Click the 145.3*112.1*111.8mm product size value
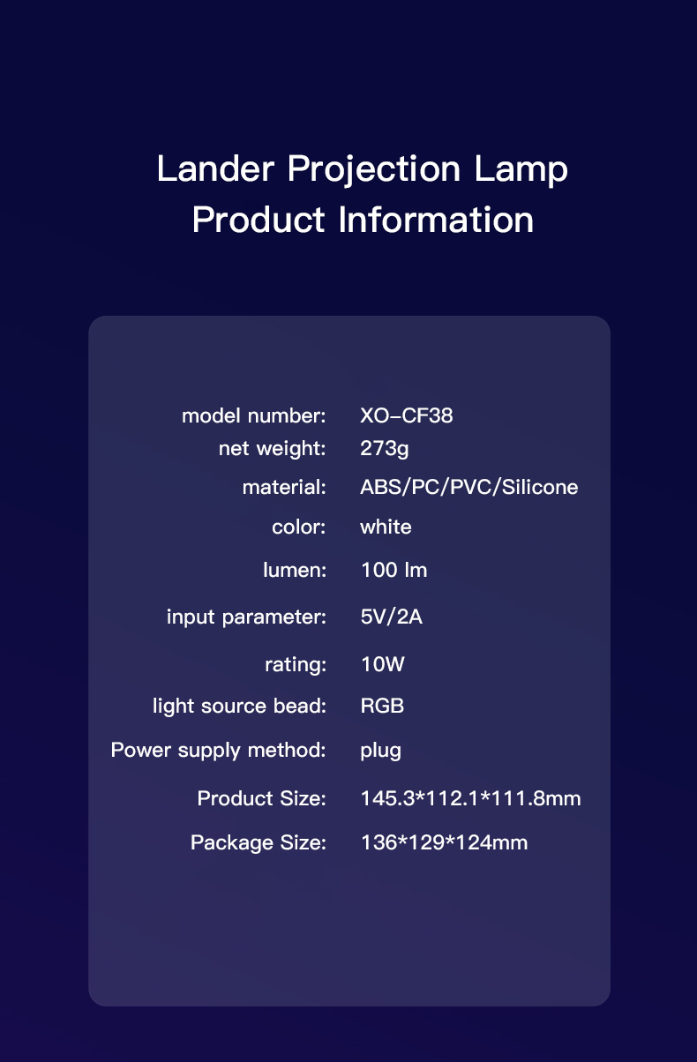 coord(471,799)
